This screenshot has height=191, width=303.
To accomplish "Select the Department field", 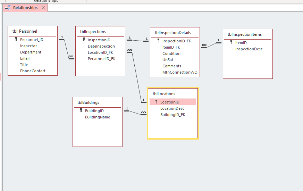I will 31,52.
